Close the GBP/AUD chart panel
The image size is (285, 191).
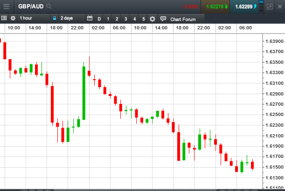point(280,7)
